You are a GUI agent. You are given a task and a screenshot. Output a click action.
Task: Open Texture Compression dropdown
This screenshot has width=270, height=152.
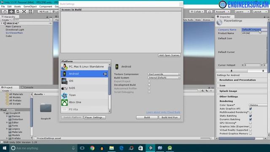pyautogui.click(x=164, y=74)
